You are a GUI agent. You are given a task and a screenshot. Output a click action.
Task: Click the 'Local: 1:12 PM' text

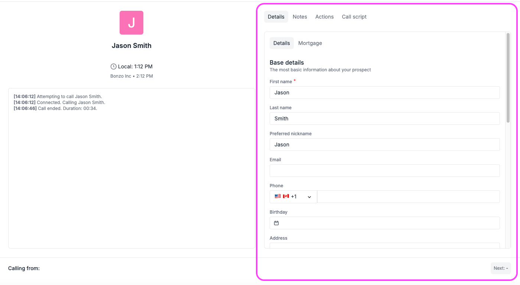point(135,67)
